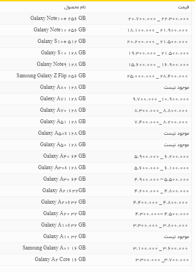The width and height of the screenshot is (195, 272).
Task: Click the Galaxy A51 price range cell
Action: tap(161, 122)
